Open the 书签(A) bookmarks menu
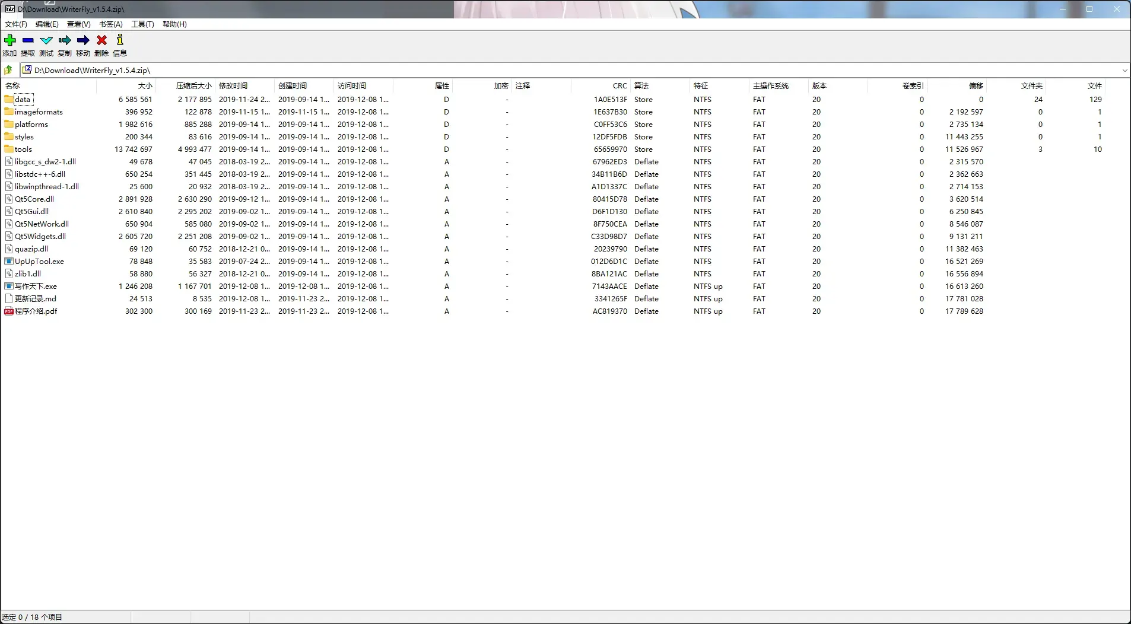Screen dimensions: 1131x624 (111, 24)
